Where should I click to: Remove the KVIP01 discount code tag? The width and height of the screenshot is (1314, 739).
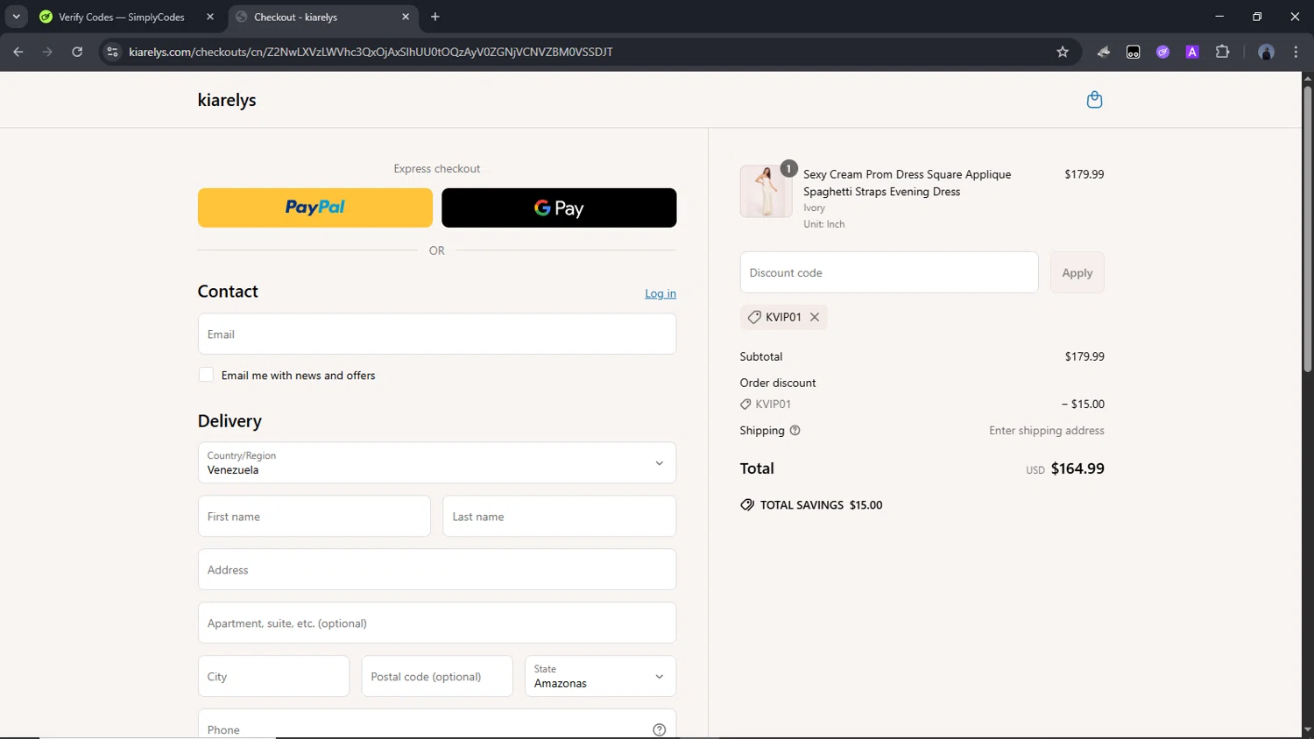pos(815,317)
